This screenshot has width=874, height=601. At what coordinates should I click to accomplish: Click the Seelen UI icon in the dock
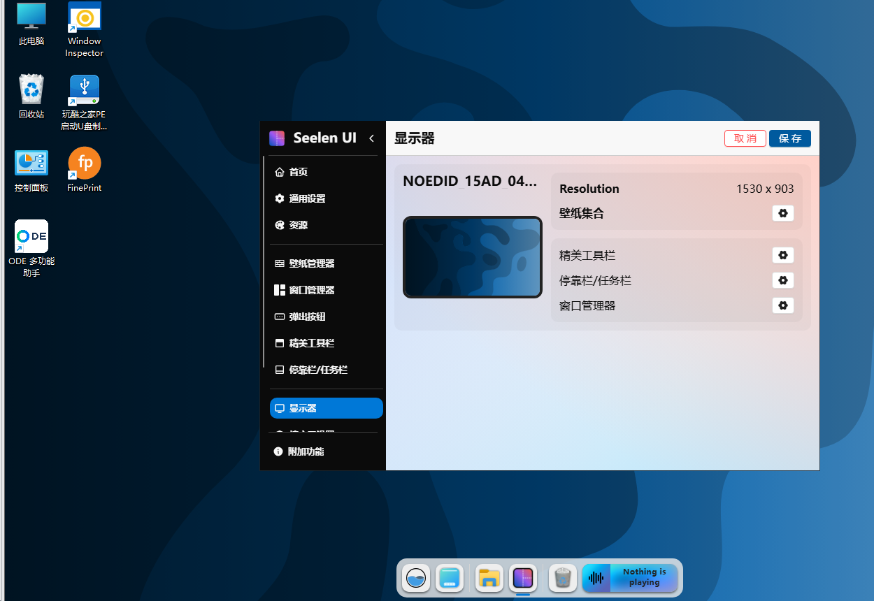pyautogui.click(x=523, y=578)
